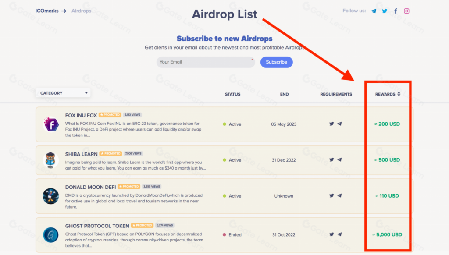Click the PROMOTED badge on DONALD MOON DEFI
449x255 pixels.
(129, 186)
